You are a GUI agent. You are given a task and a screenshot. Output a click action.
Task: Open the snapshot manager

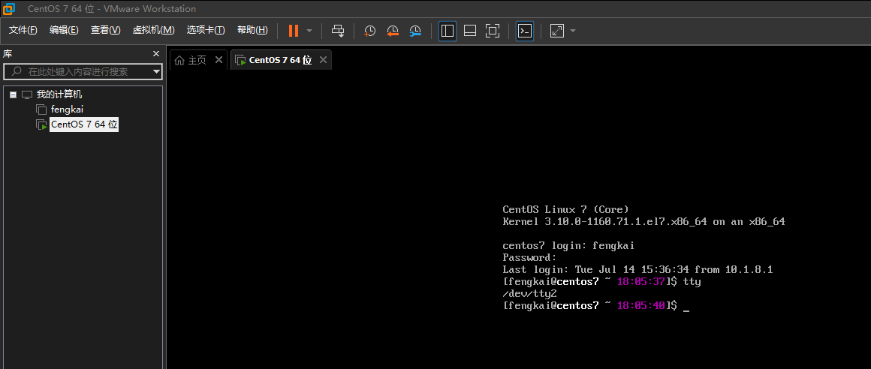click(x=415, y=31)
